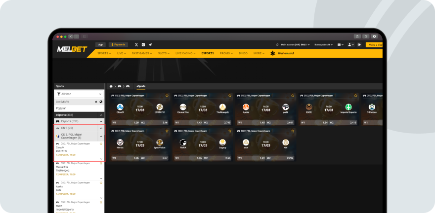Open the FAST GAMES menu

(142, 53)
